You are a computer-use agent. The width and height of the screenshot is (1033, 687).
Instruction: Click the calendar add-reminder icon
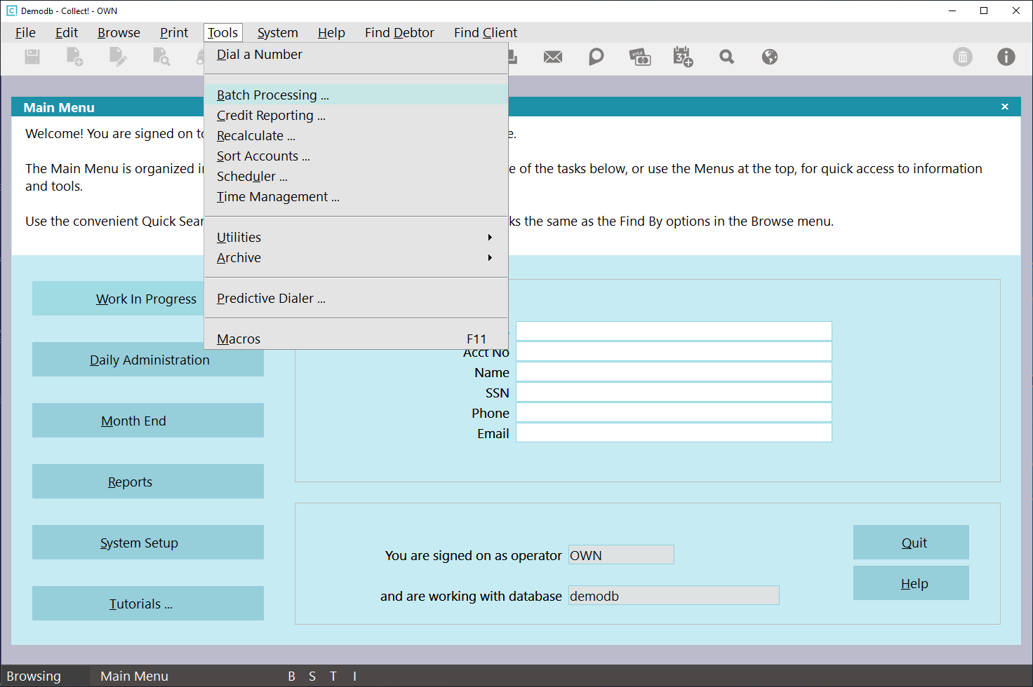pos(683,57)
